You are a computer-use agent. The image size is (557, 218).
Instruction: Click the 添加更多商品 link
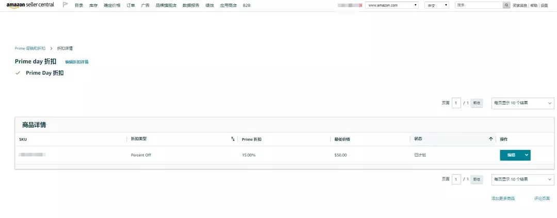tap(503, 198)
